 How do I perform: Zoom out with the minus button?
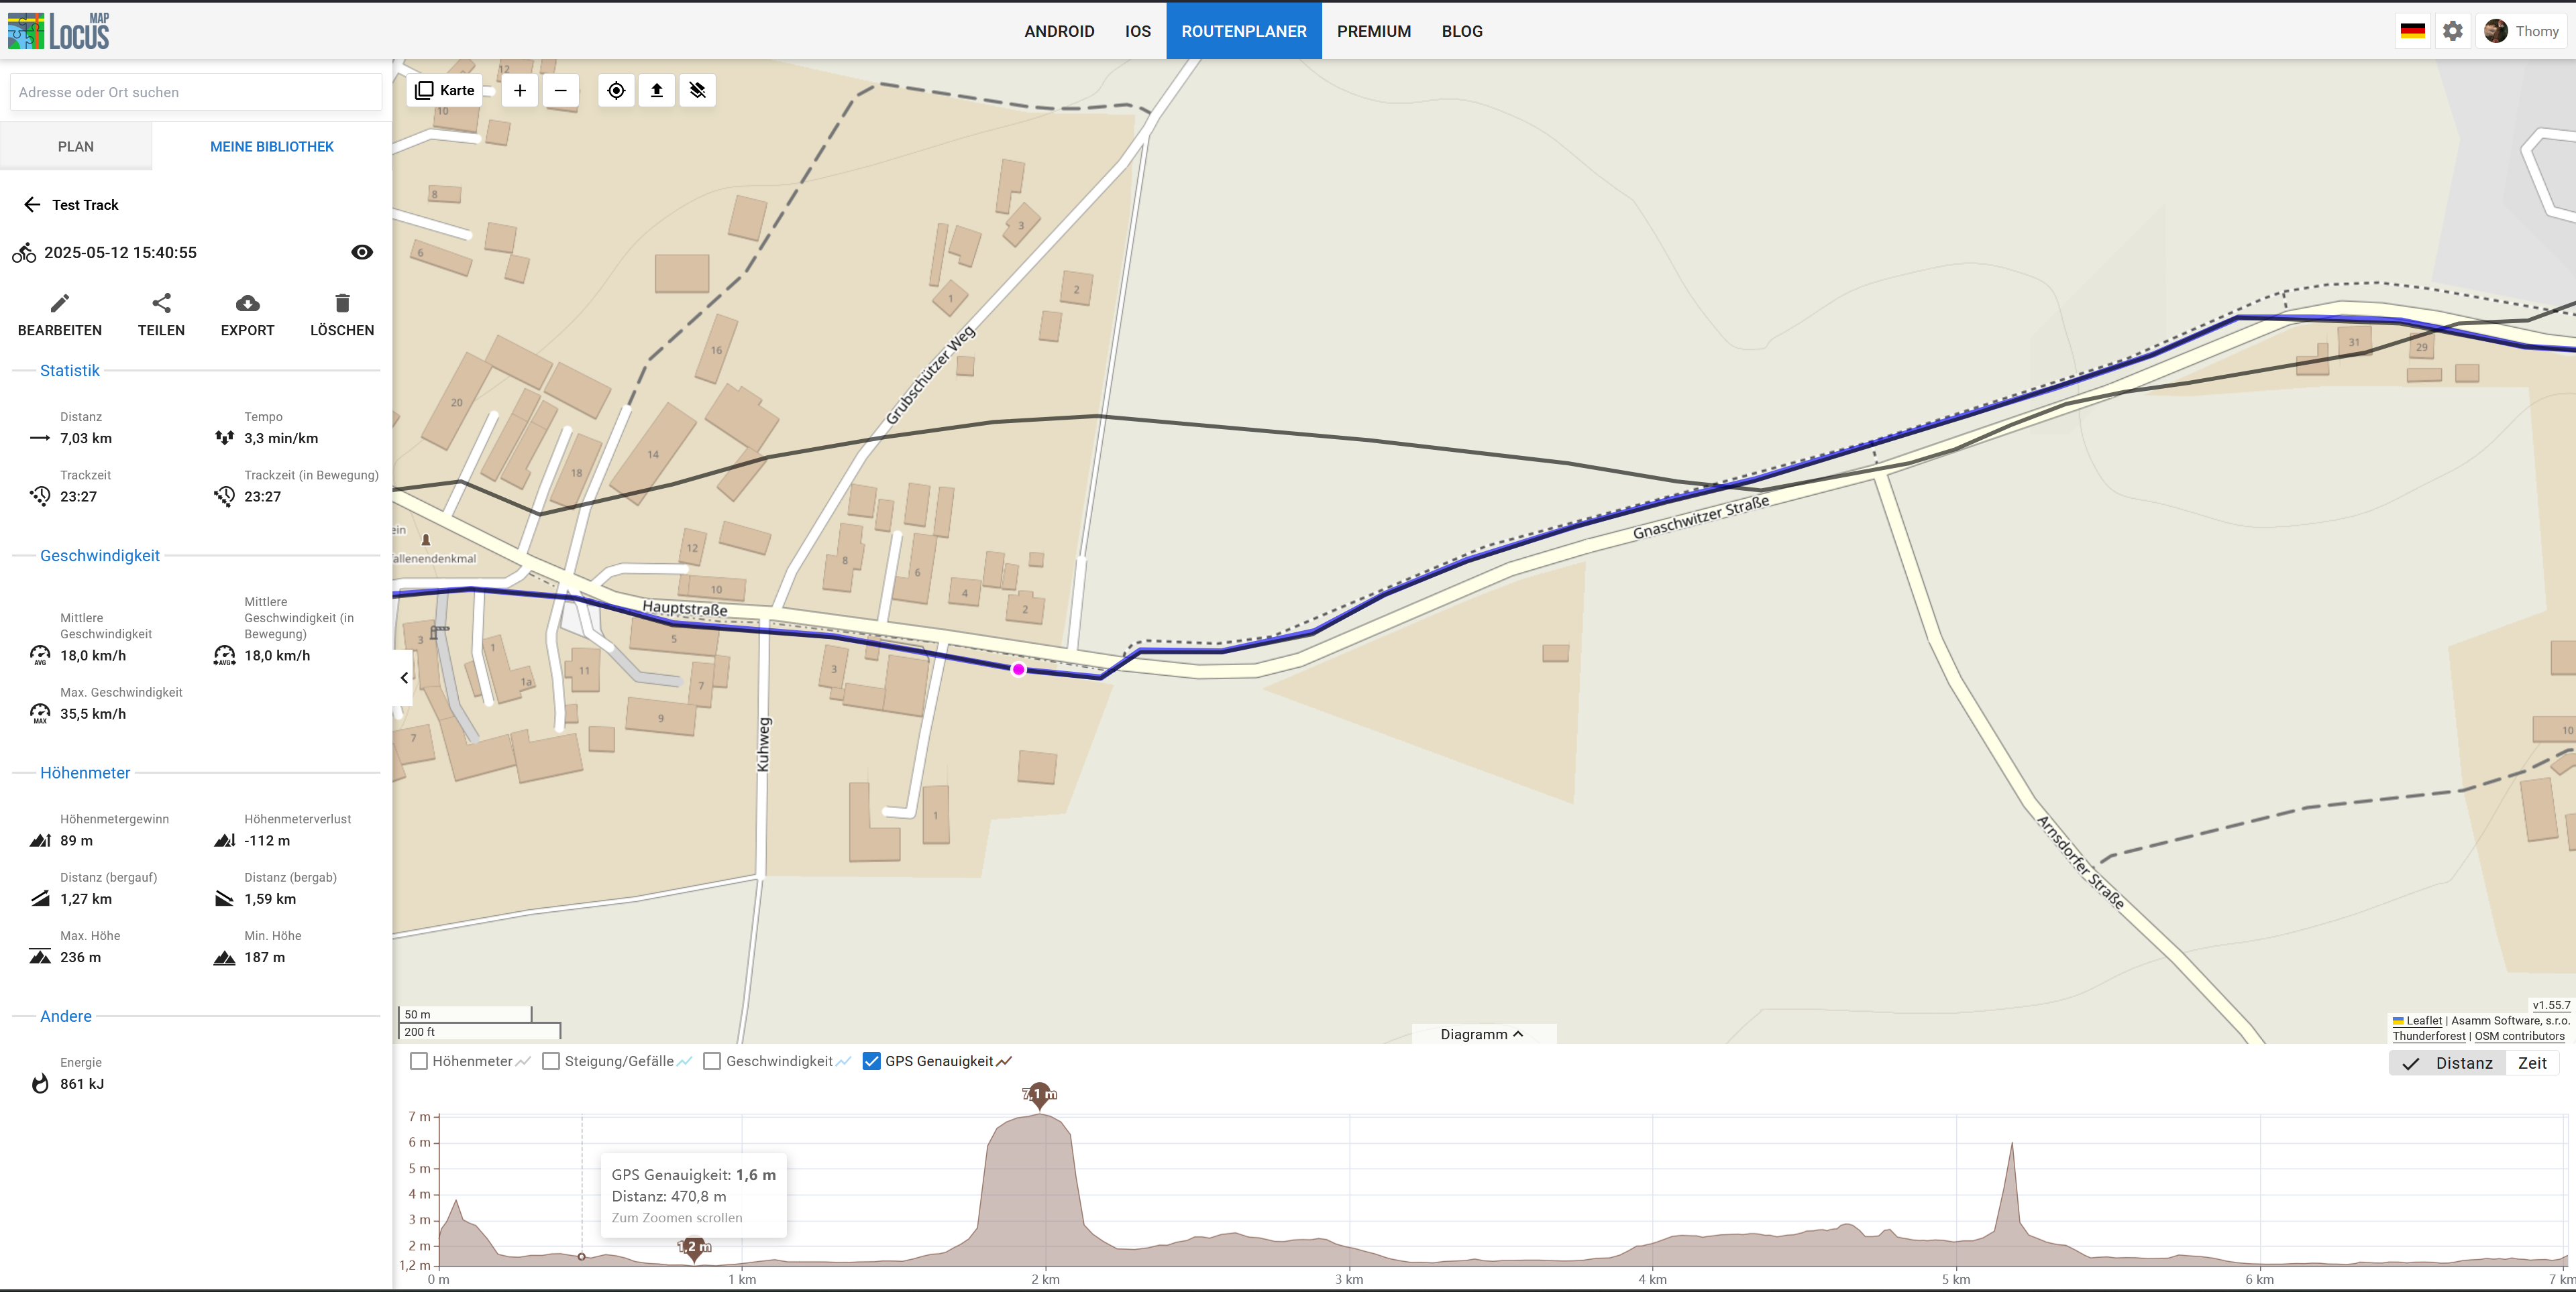[x=561, y=91]
